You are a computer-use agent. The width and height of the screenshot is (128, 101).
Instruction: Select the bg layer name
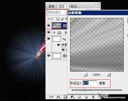tap(64, 39)
